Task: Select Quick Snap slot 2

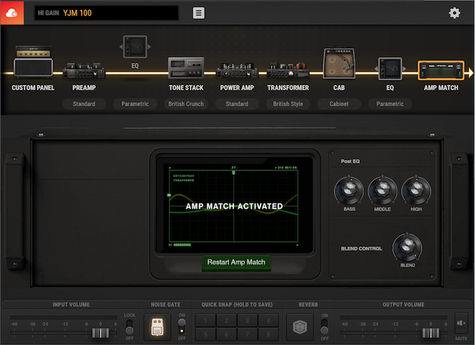Action: [x=226, y=321]
